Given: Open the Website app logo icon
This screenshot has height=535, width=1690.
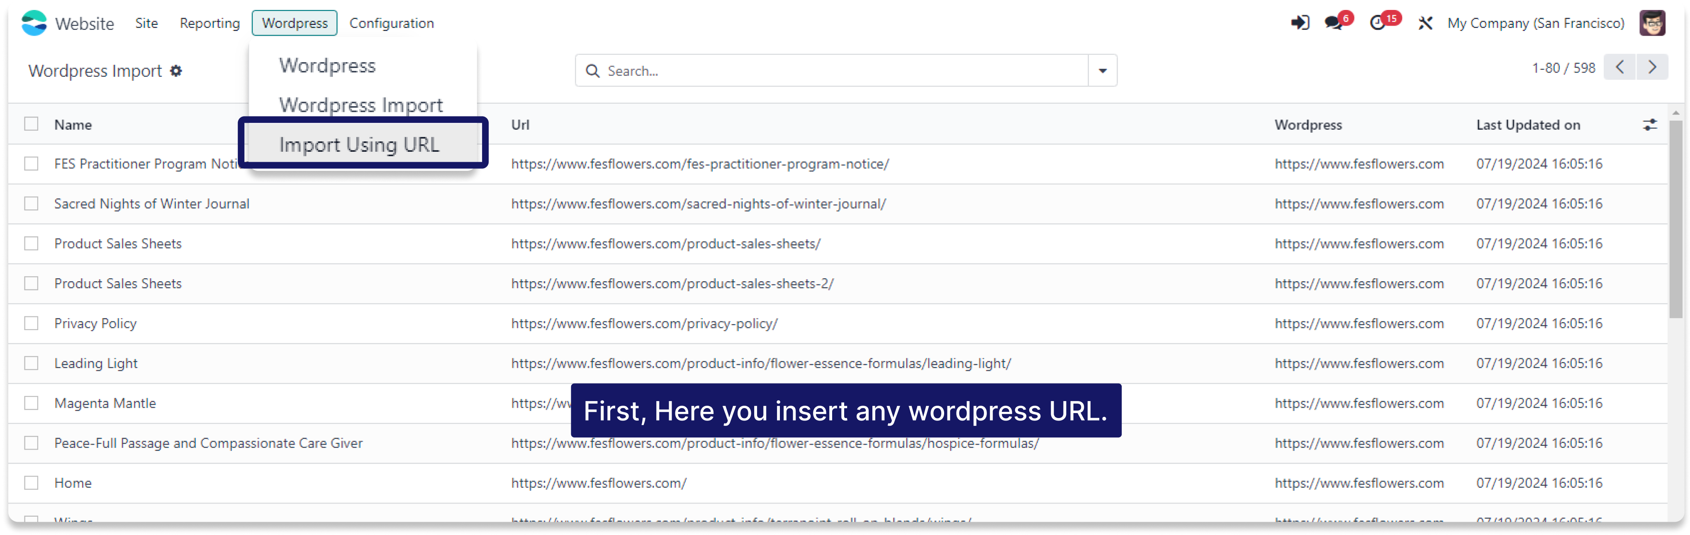Looking at the screenshot, I should pyautogui.click(x=34, y=23).
